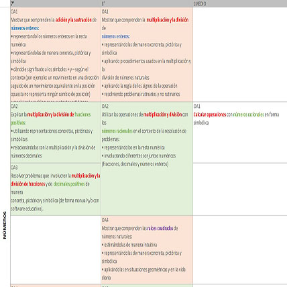Click the vertical NÚMEROS row label
287x287 pixels.
point(5,225)
